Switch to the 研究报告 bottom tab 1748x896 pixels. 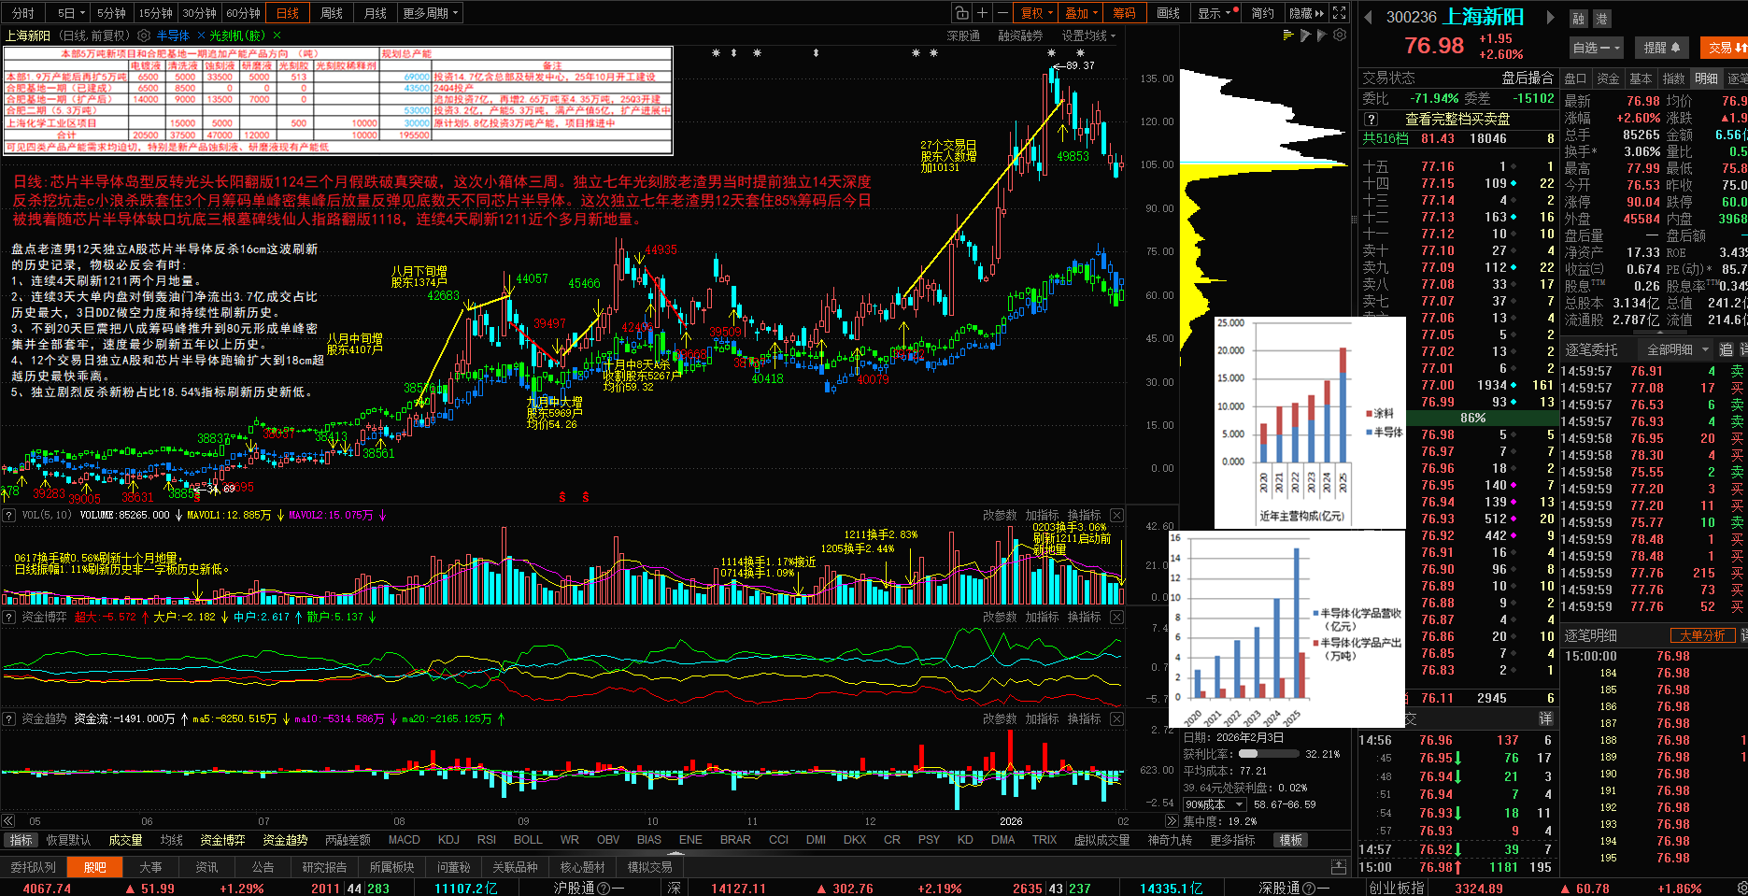324,867
